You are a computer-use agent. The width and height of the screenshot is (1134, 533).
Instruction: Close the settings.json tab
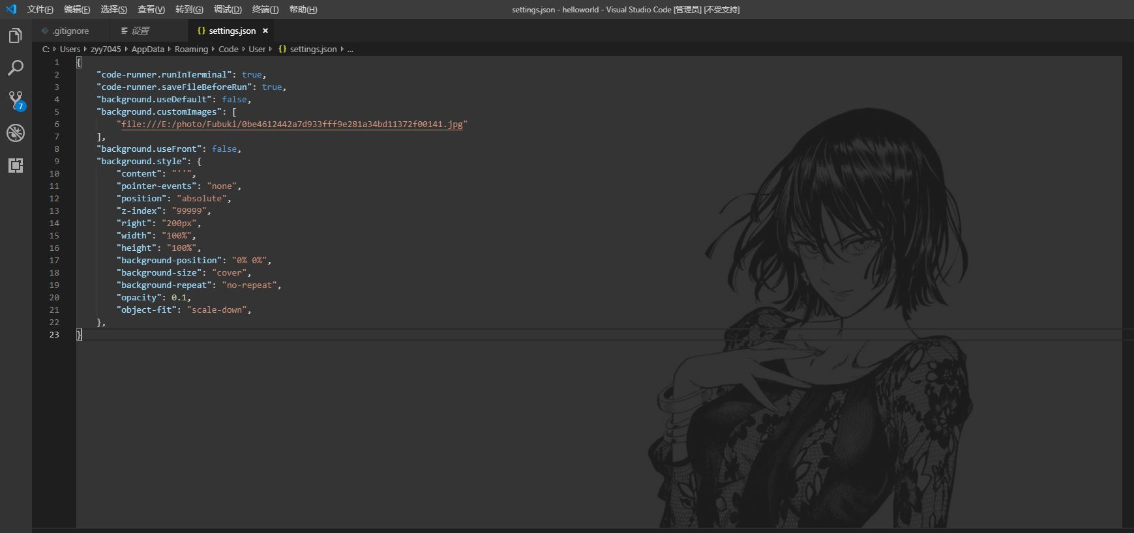tap(265, 31)
